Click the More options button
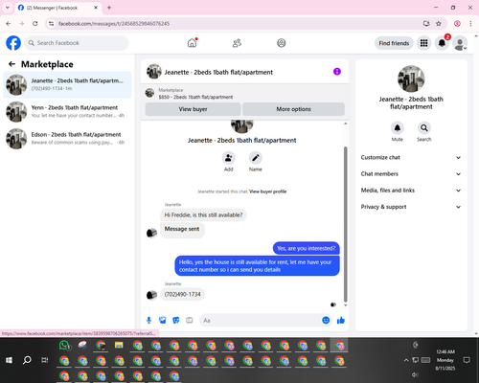The width and height of the screenshot is (479, 383). coord(293,109)
